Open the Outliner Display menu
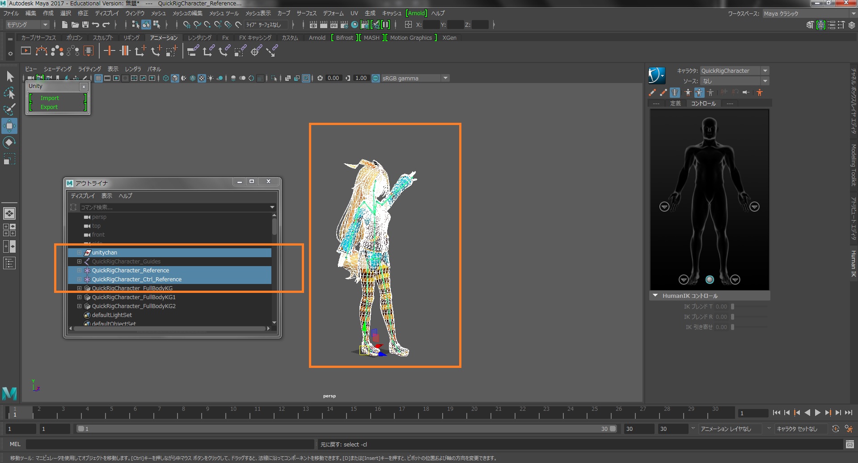 [x=83, y=196]
